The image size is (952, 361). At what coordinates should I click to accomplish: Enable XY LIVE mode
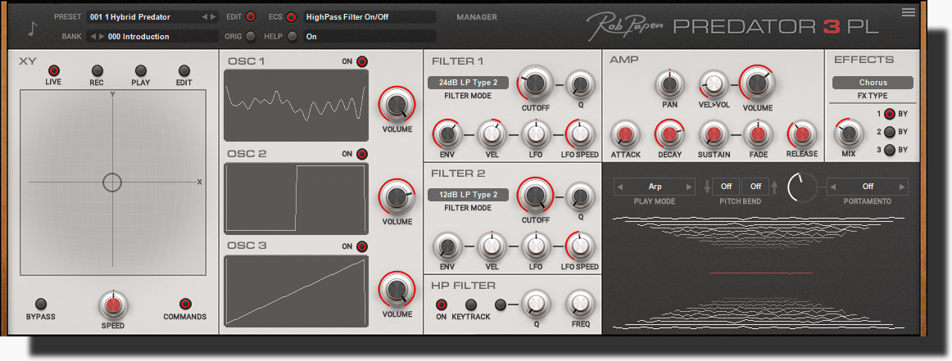(53, 70)
